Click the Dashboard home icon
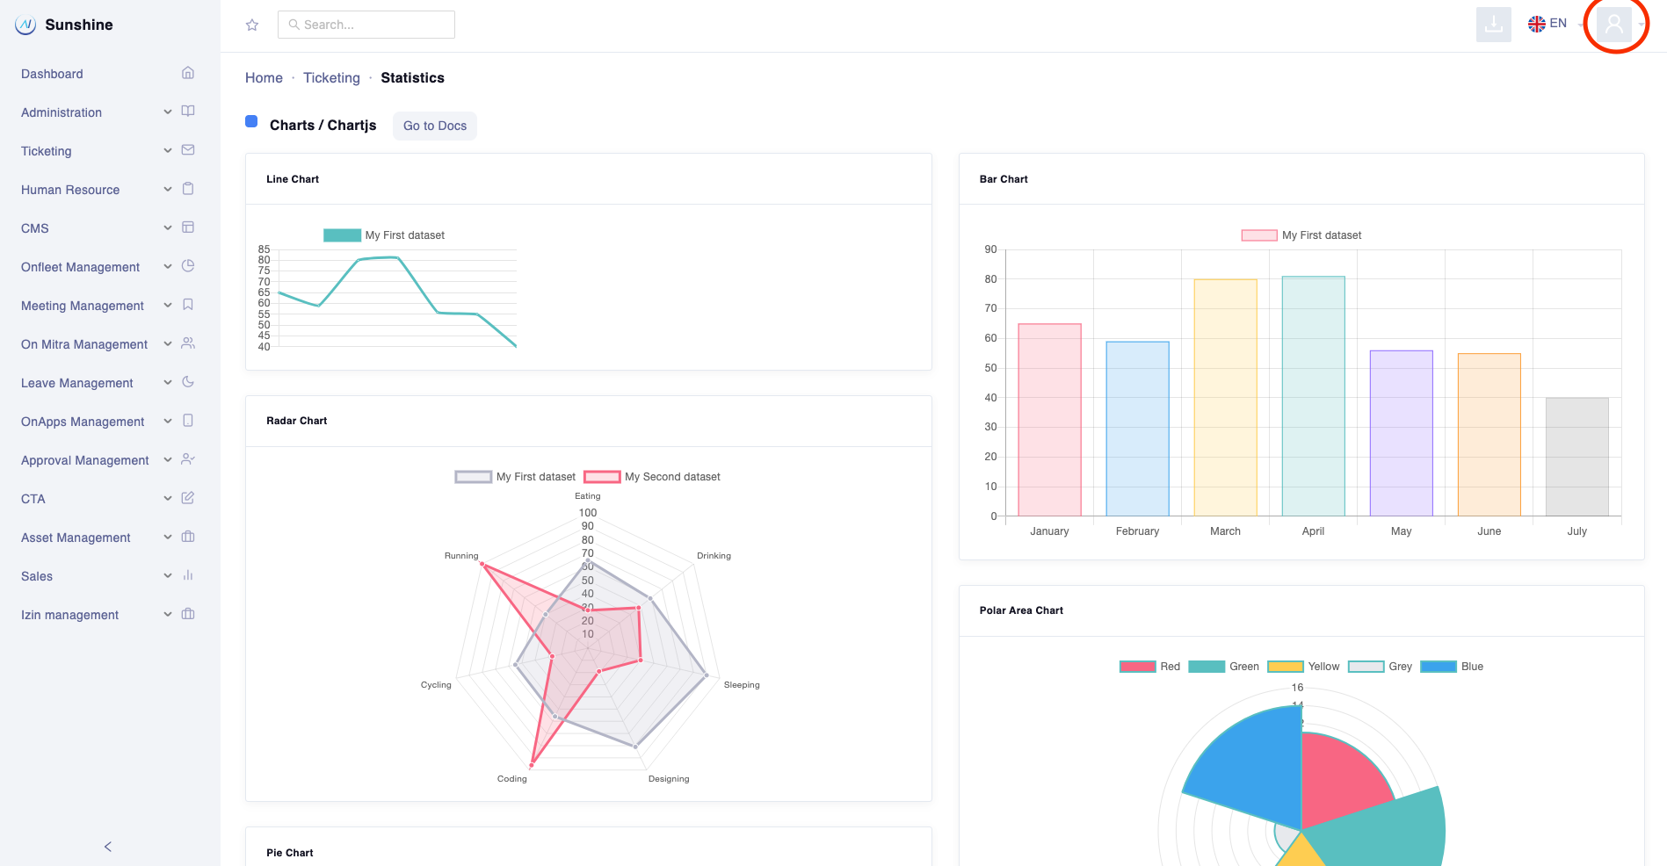The width and height of the screenshot is (1667, 866). coord(188,73)
